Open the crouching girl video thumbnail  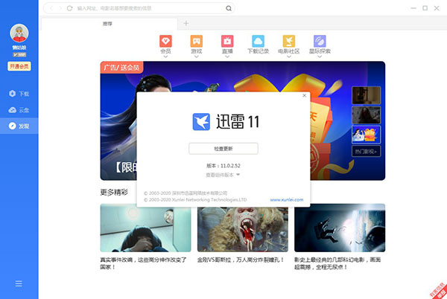point(145,228)
